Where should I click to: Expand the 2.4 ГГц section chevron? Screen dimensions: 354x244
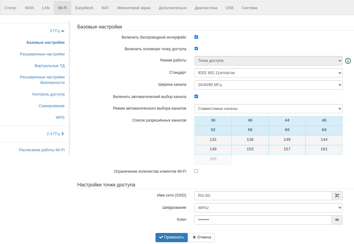(x=63, y=134)
